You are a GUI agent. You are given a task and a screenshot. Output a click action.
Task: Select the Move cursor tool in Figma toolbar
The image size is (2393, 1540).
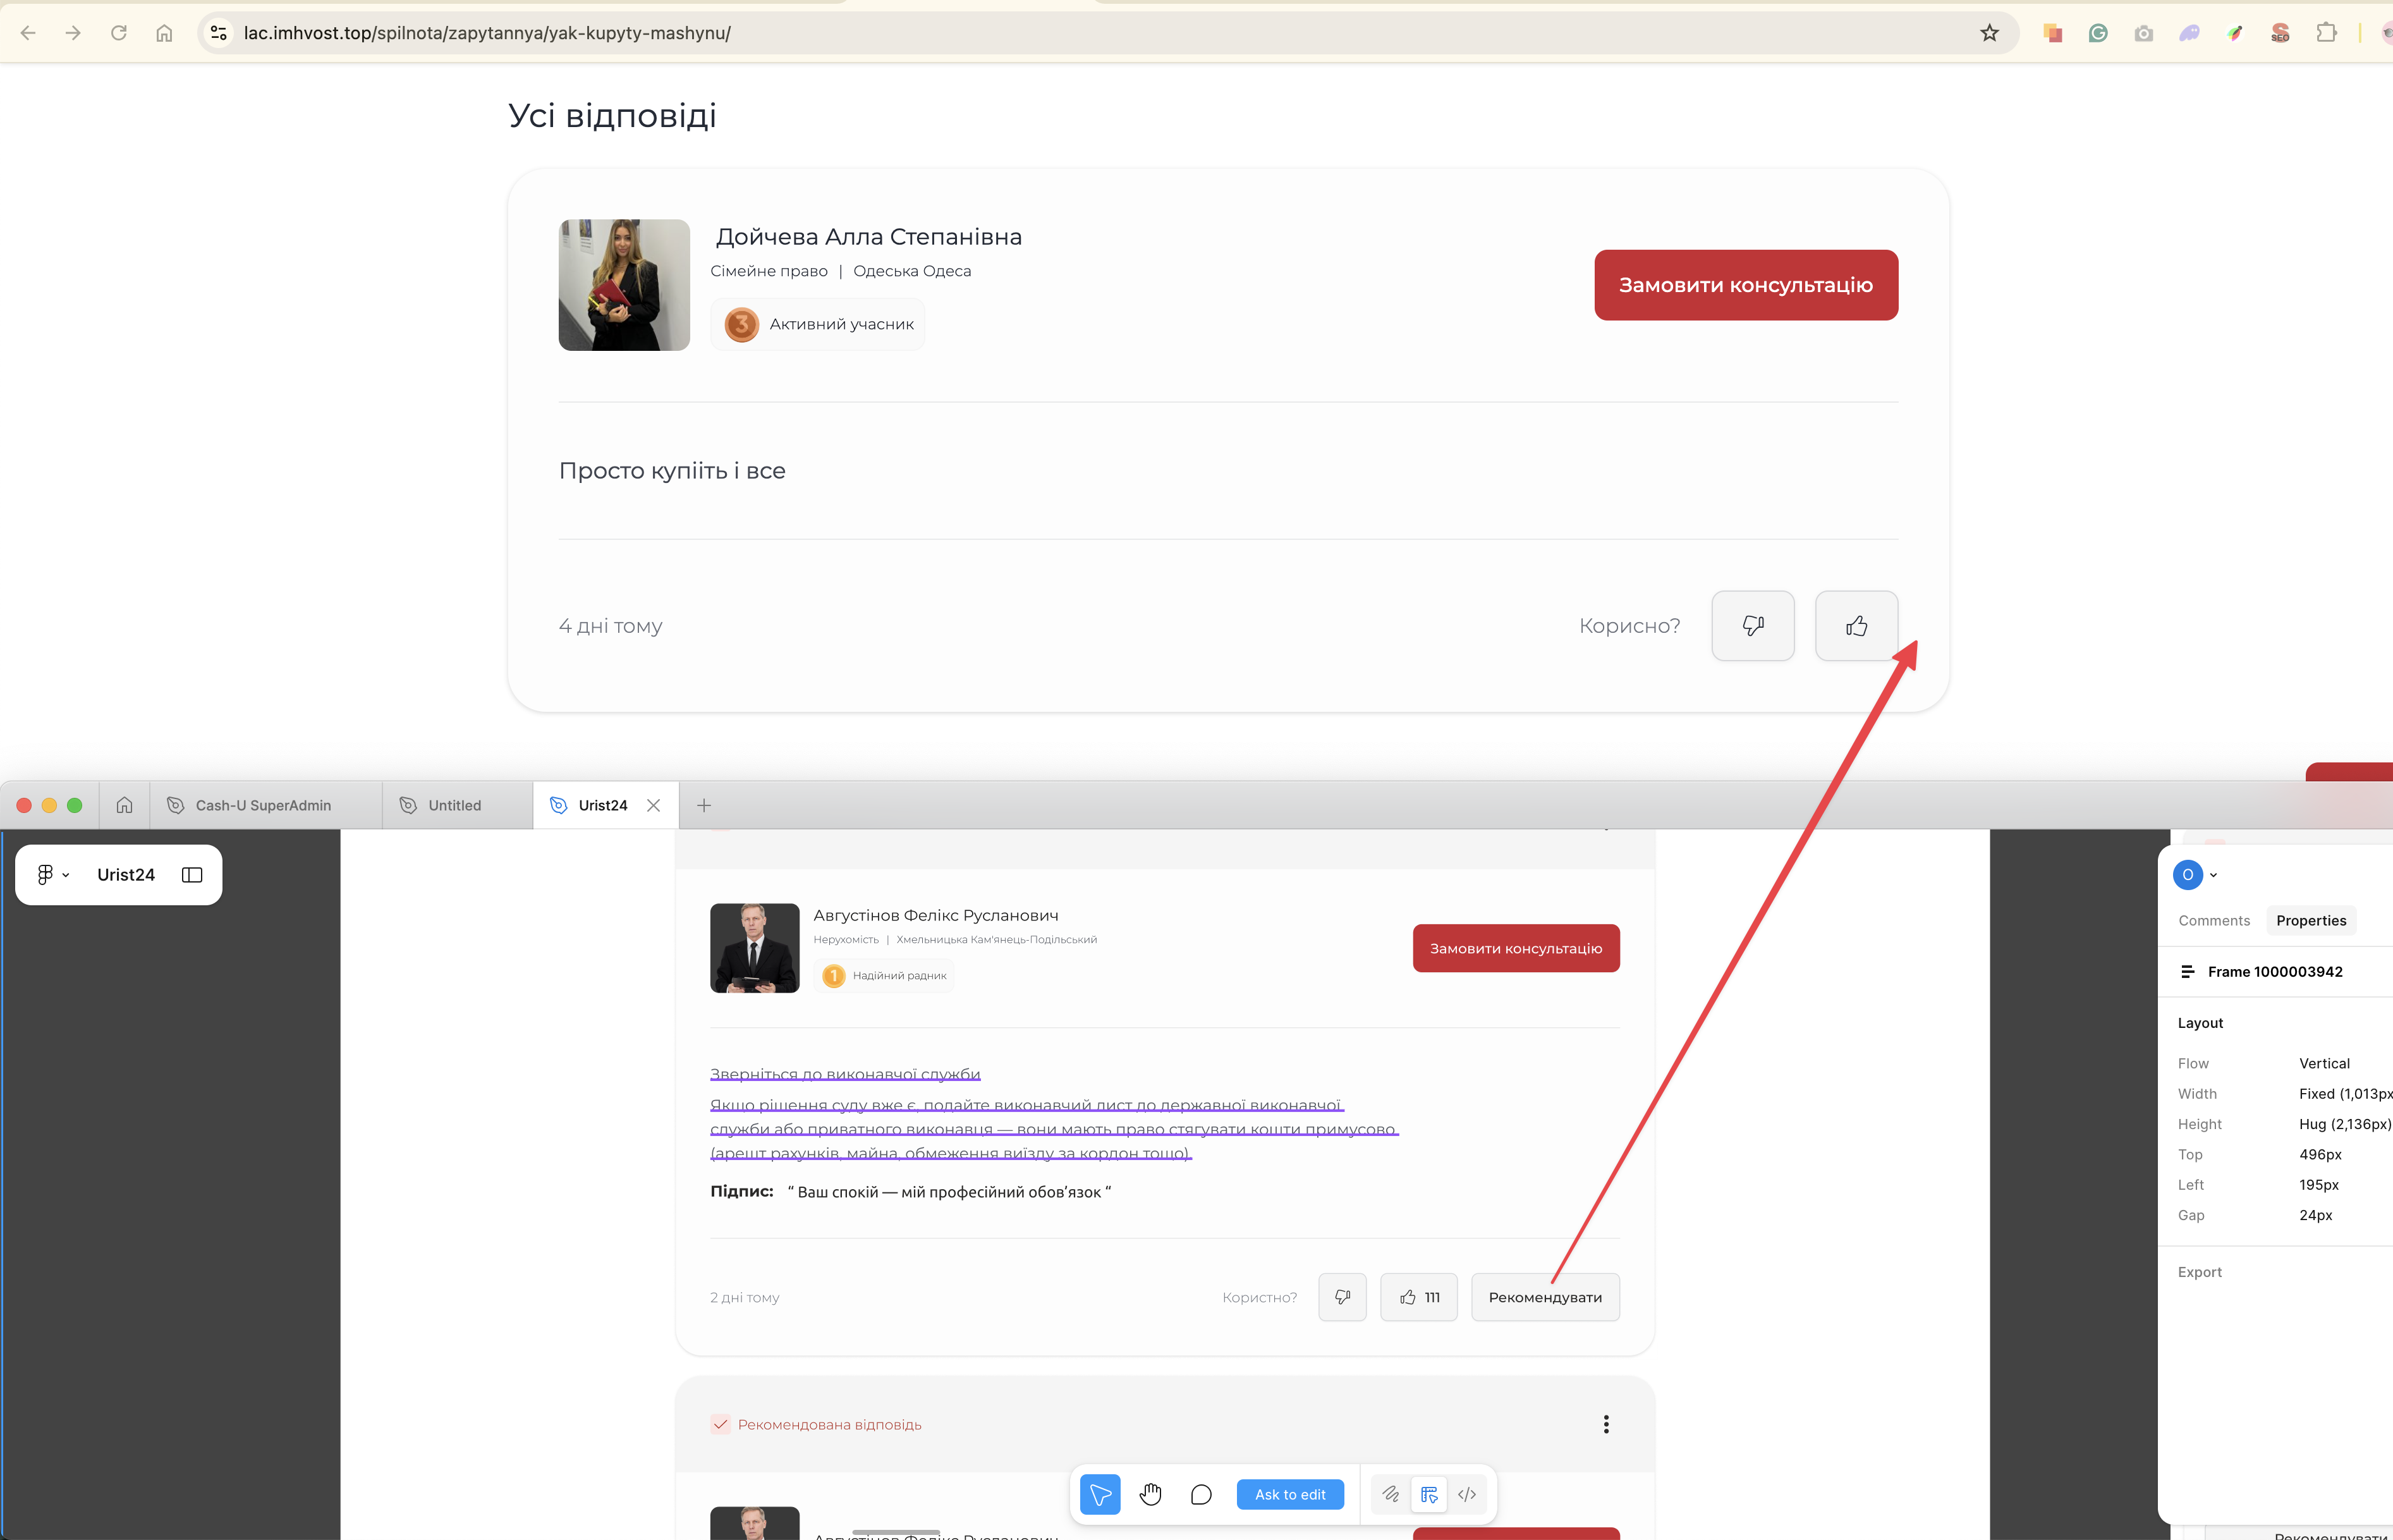[x=1100, y=1494]
